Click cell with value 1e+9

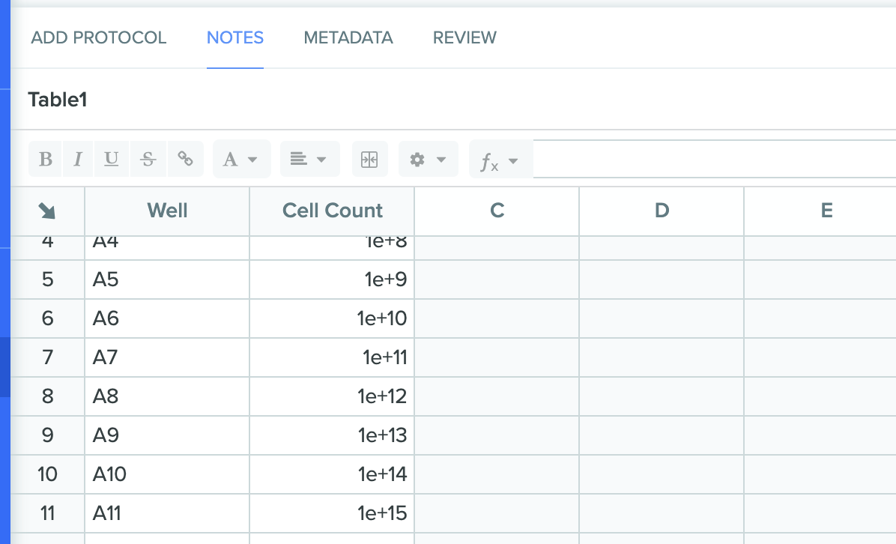332,279
